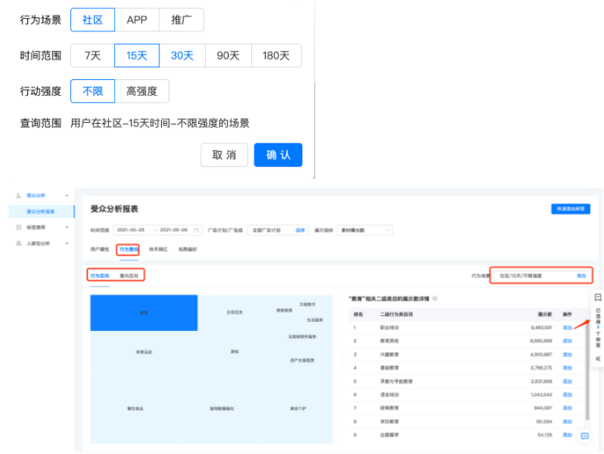604x454 pixels.
Task: Select 推广 as the behavior scene
Action: point(182,20)
